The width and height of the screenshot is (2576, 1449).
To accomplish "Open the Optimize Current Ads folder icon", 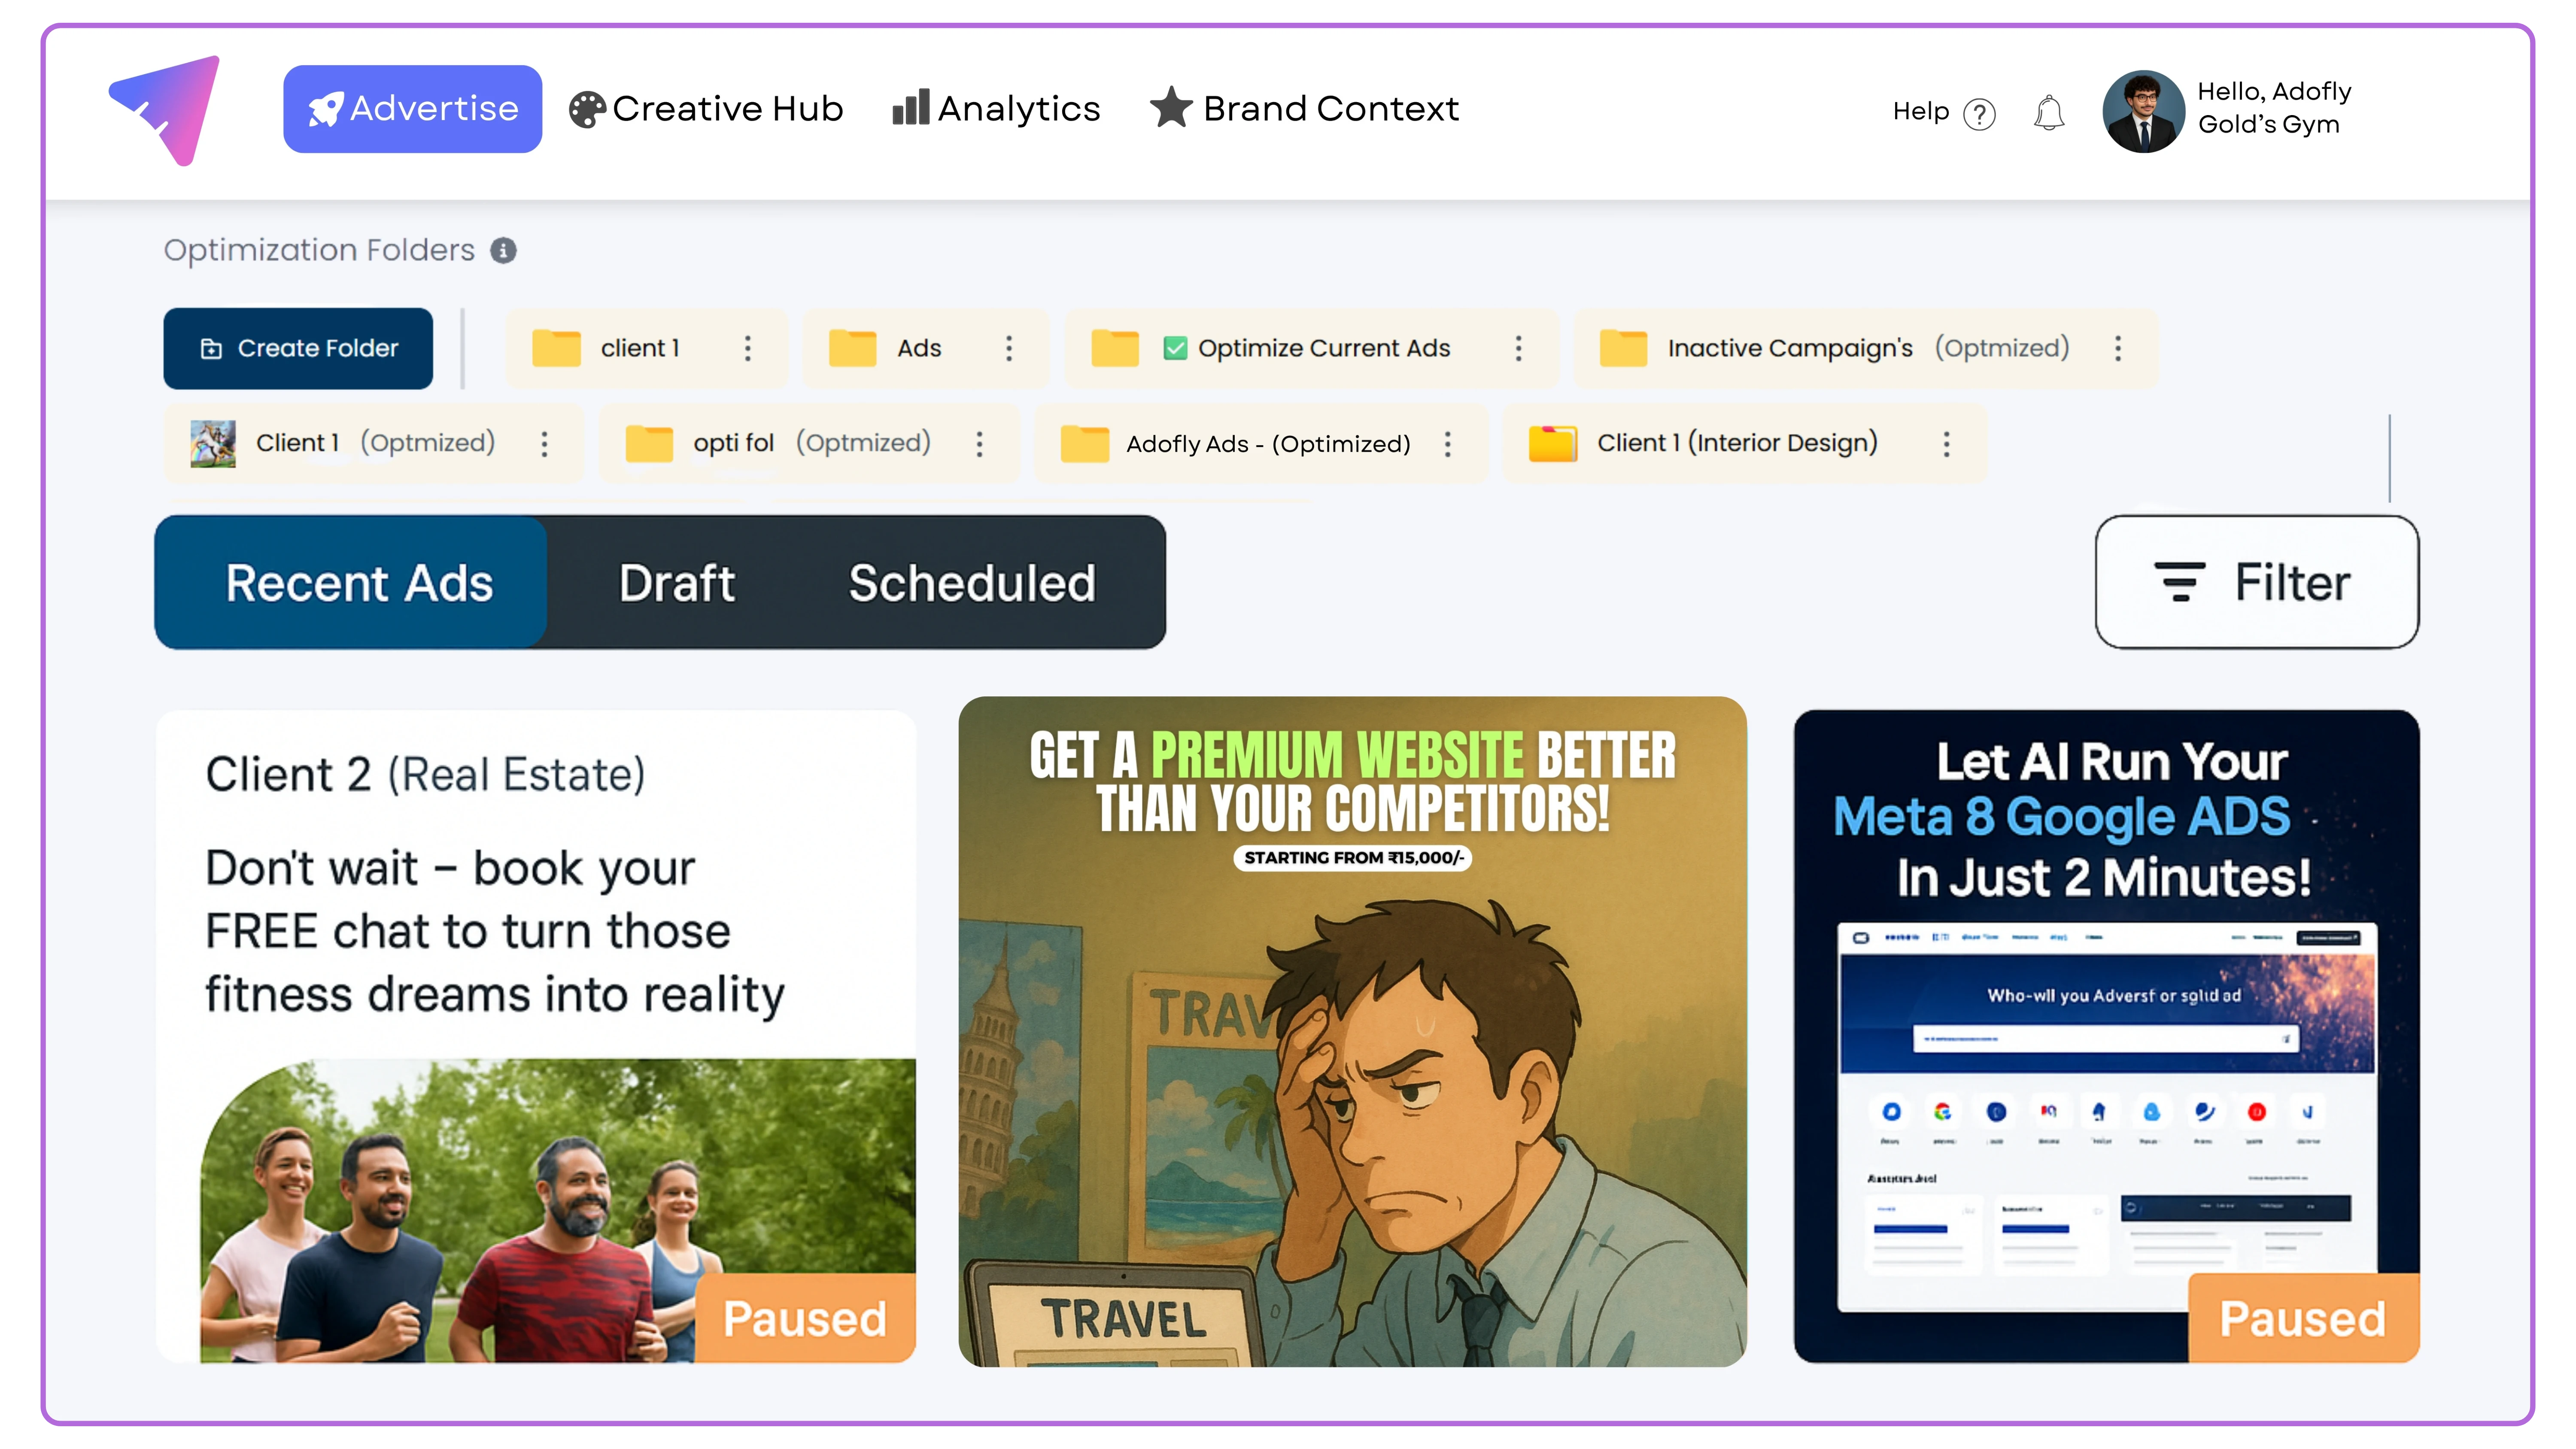I will (1114, 348).
